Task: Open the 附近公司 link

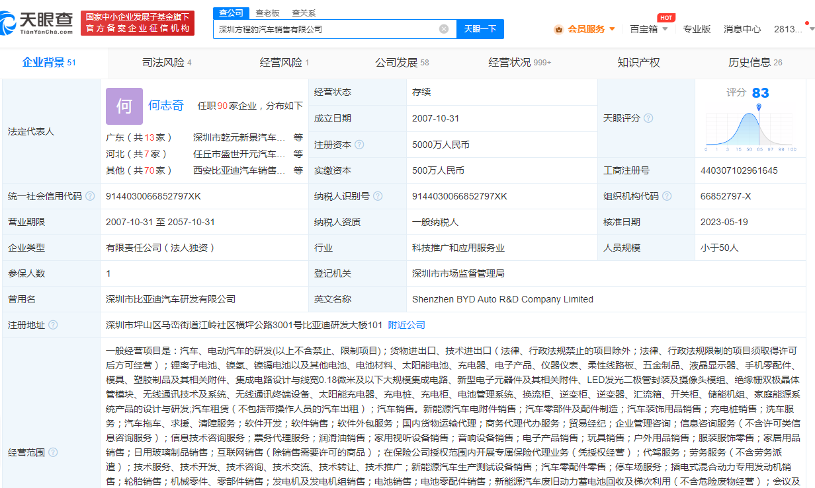Action: (x=406, y=325)
